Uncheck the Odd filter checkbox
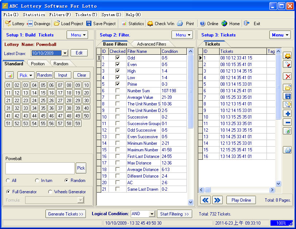Viewport: 296px width, 229px height. point(118,58)
